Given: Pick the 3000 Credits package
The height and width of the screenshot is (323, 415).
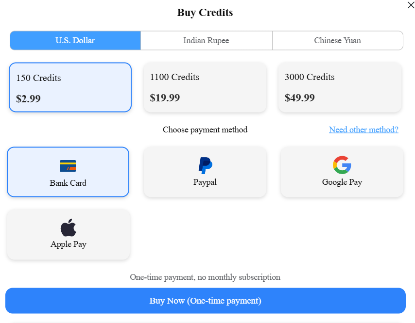Looking at the screenshot, I should coord(340,87).
